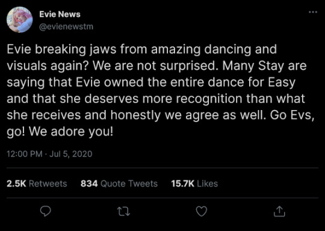Image resolution: width=325 pixels, height=231 pixels.
Task: Visit the @evienewstm handle link
Action: [x=66, y=26]
